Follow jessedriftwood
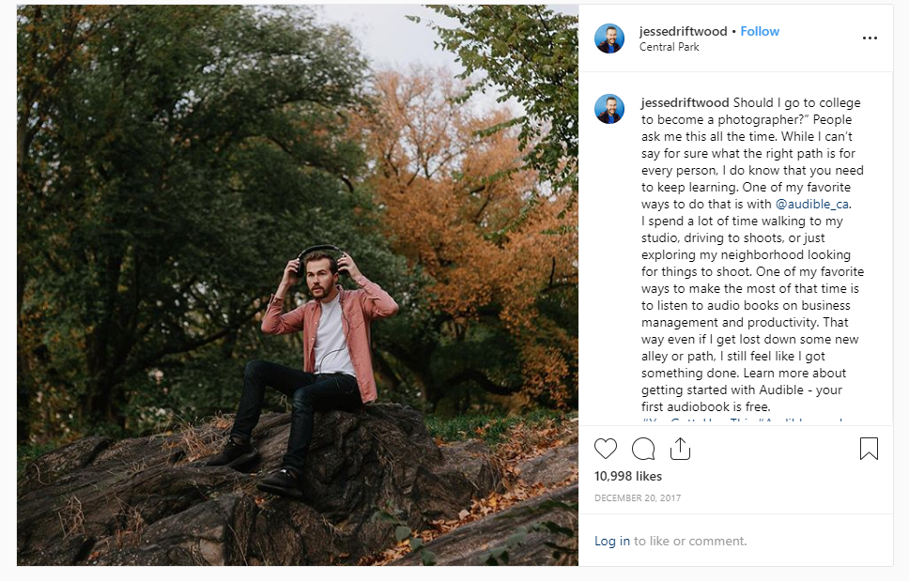Screen dimensions: 909x581 click(760, 31)
